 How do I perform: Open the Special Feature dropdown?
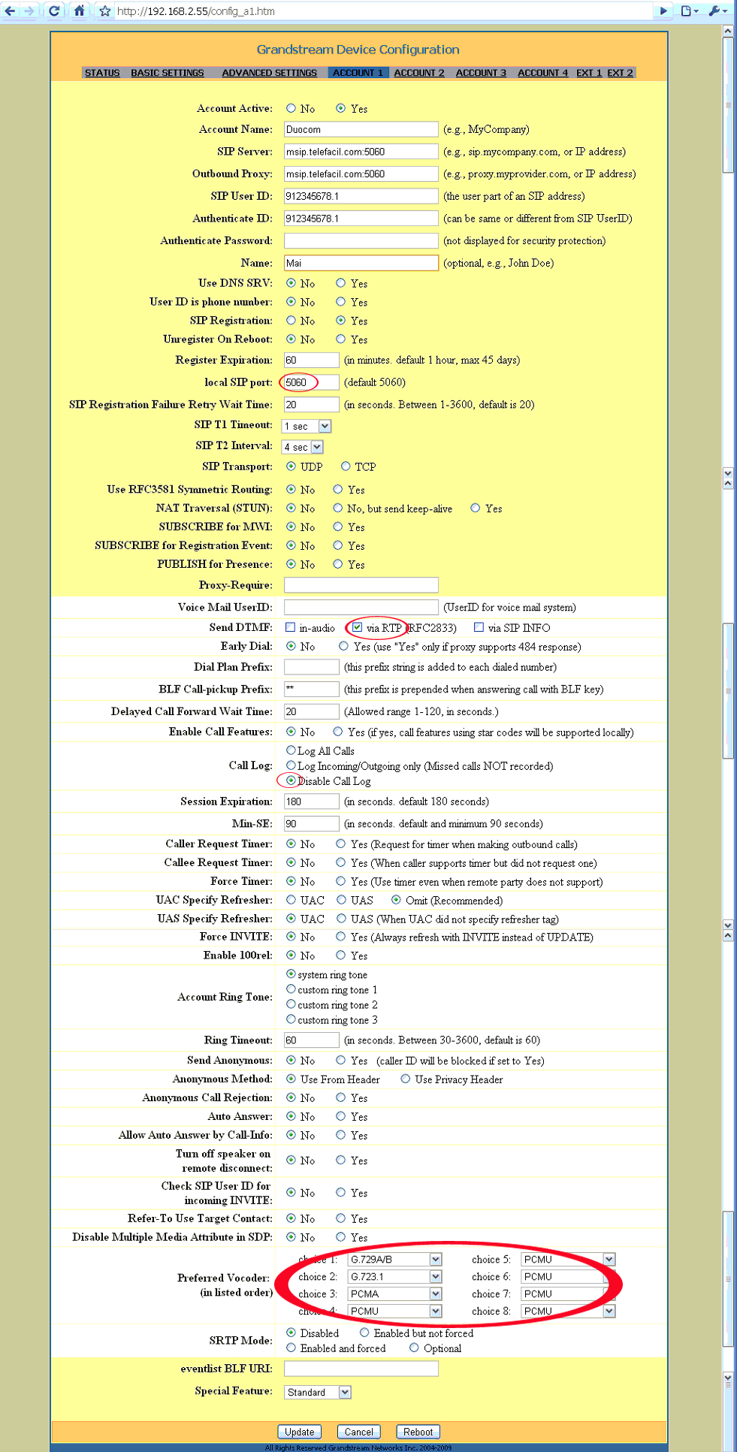[x=344, y=1392]
